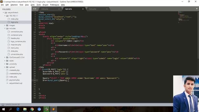Open root index.php below createtable.php
The image size is (199, 112).
tap(13, 77)
